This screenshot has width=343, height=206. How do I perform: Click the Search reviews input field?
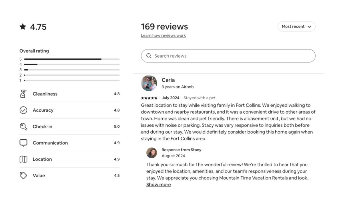click(232, 56)
